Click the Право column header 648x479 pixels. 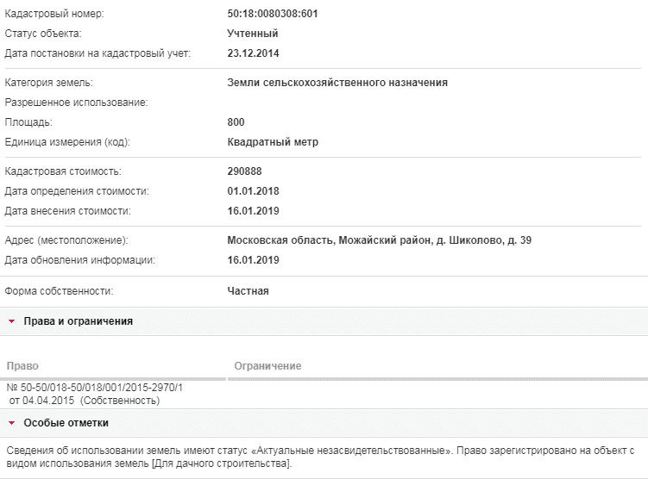[22, 366]
